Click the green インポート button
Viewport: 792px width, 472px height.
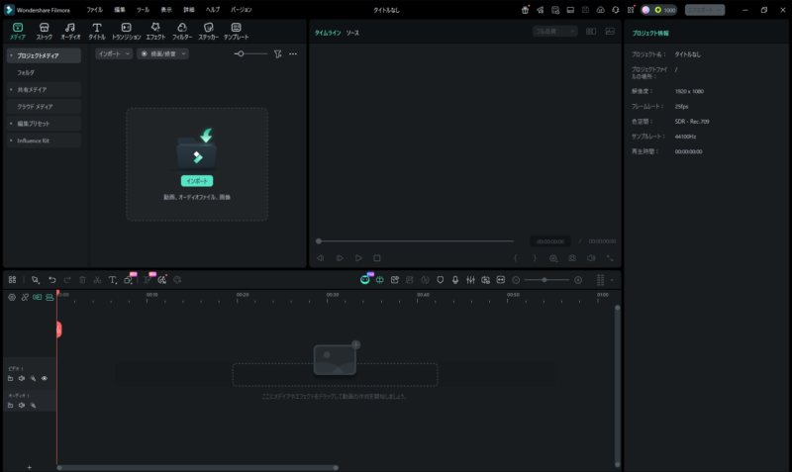[x=196, y=181]
